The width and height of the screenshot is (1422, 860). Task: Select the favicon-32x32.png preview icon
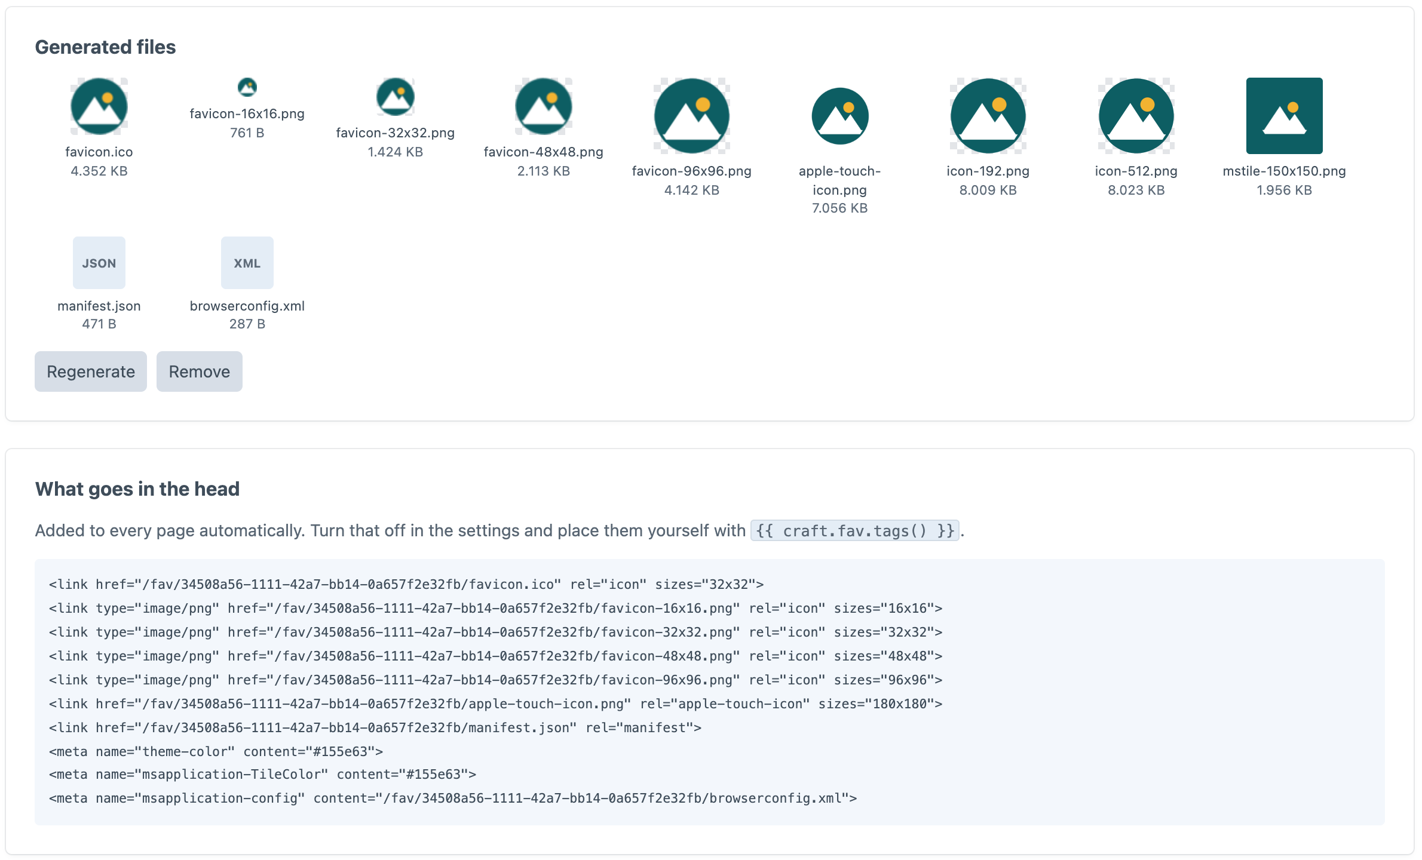coord(396,97)
